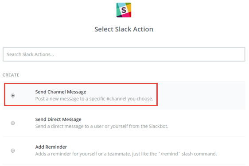Click the 'Adds a reminder for yourself' description
The width and height of the screenshot is (249, 166).
(x=126, y=154)
